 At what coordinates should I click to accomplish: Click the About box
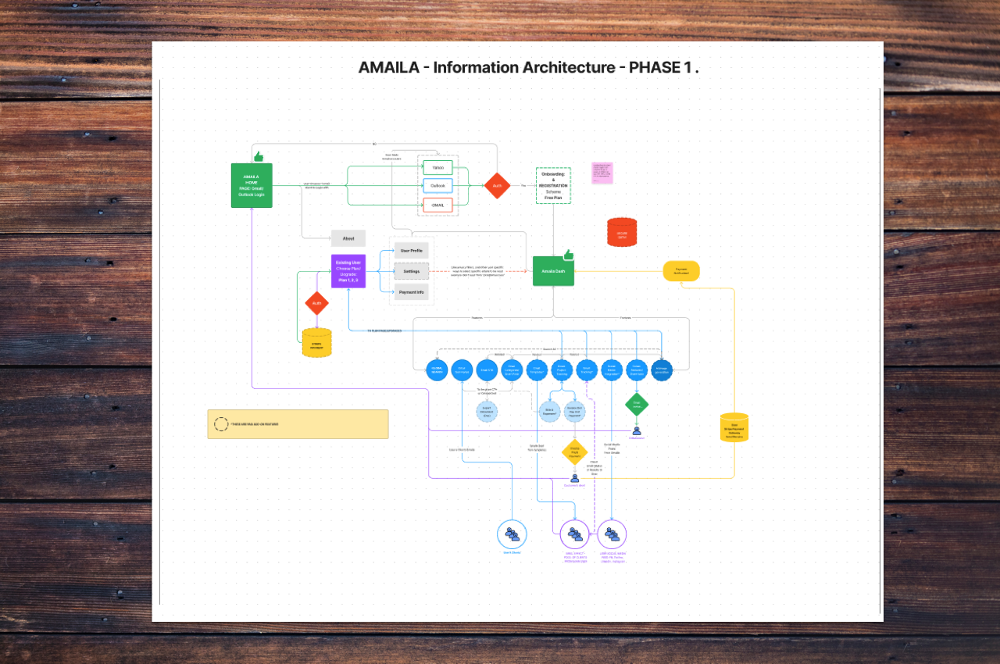(348, 238)
